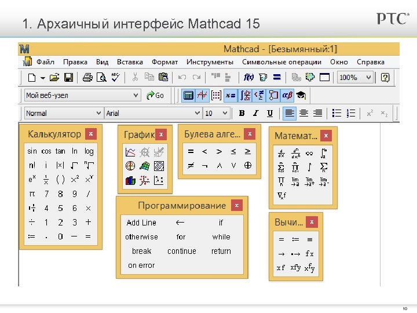Image resolution: width=417 pixels, height=313 pixels.
Task: Insert the symbolic arrow in Вычисления panel
Action: (x=281, y=254)
